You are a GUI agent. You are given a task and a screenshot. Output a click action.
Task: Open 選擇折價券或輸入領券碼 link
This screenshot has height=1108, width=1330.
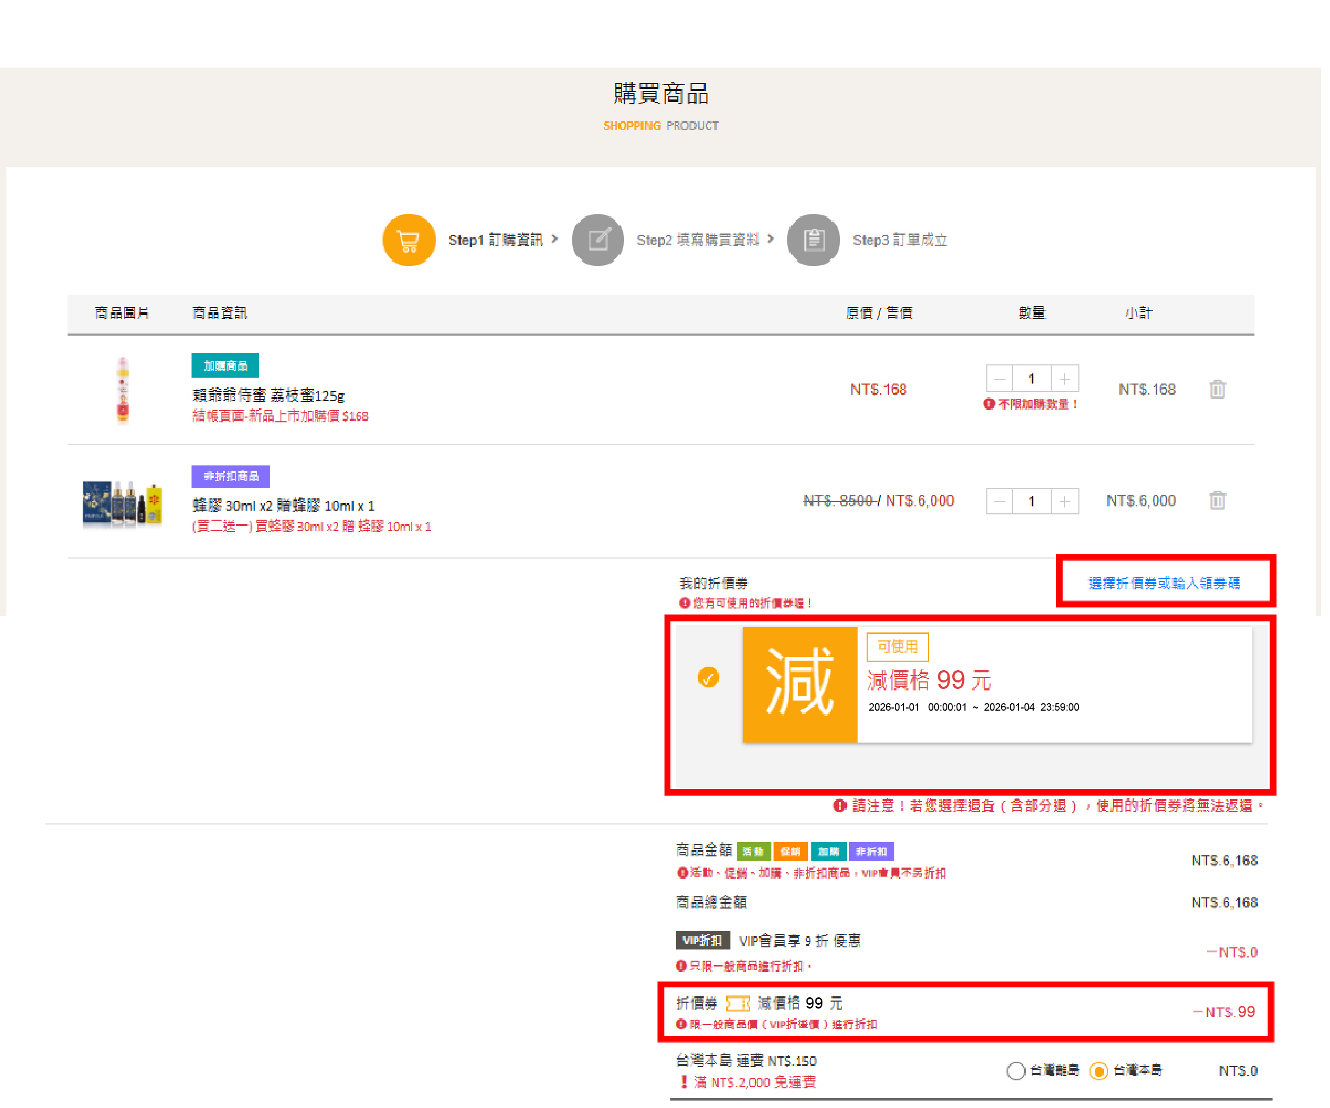point(1163,583)
